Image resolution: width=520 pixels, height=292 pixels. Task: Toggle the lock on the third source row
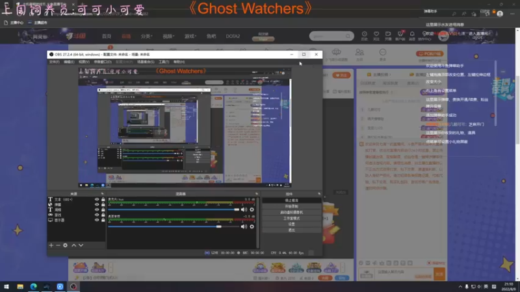[103, 210]
